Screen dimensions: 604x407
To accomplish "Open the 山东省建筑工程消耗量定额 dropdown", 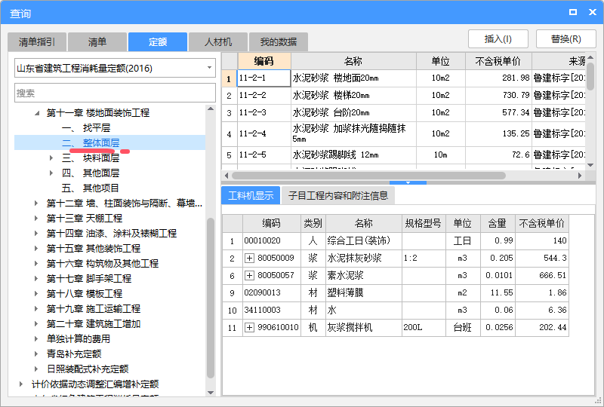I will click(x=209, y=68).
